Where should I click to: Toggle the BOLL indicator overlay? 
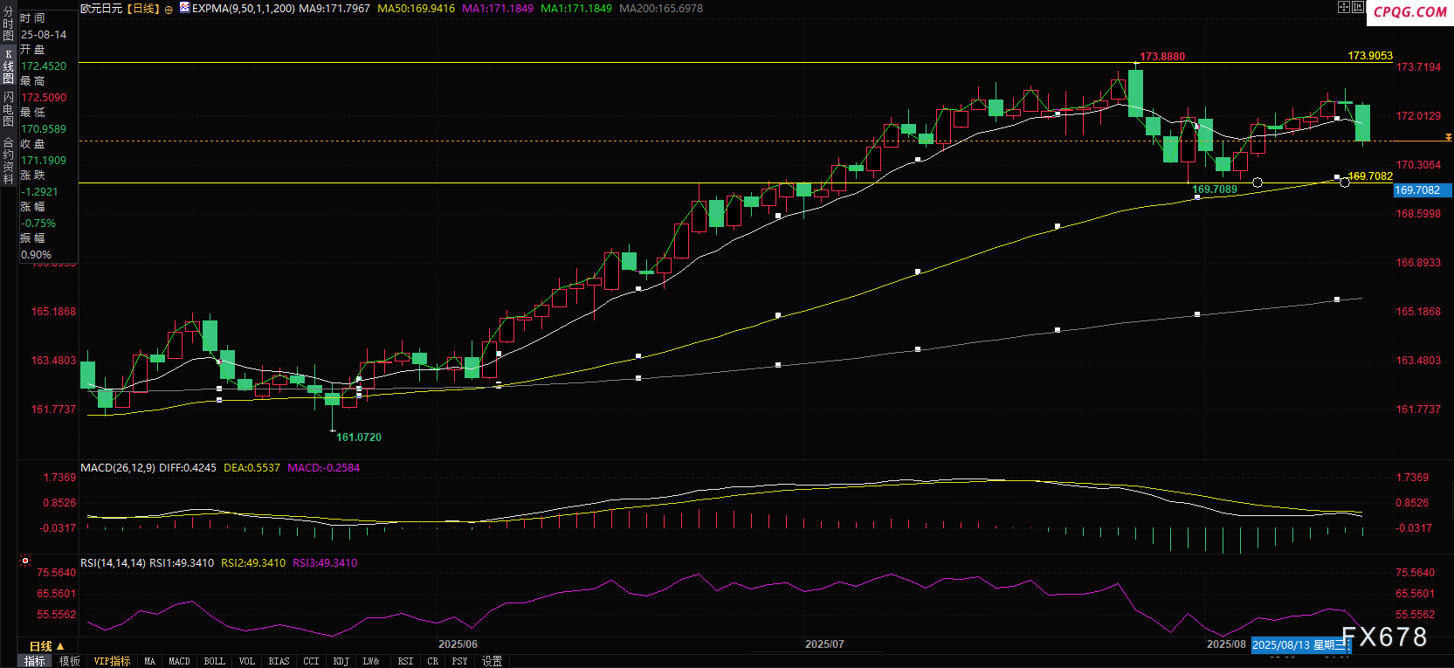[x=214, y=661]
